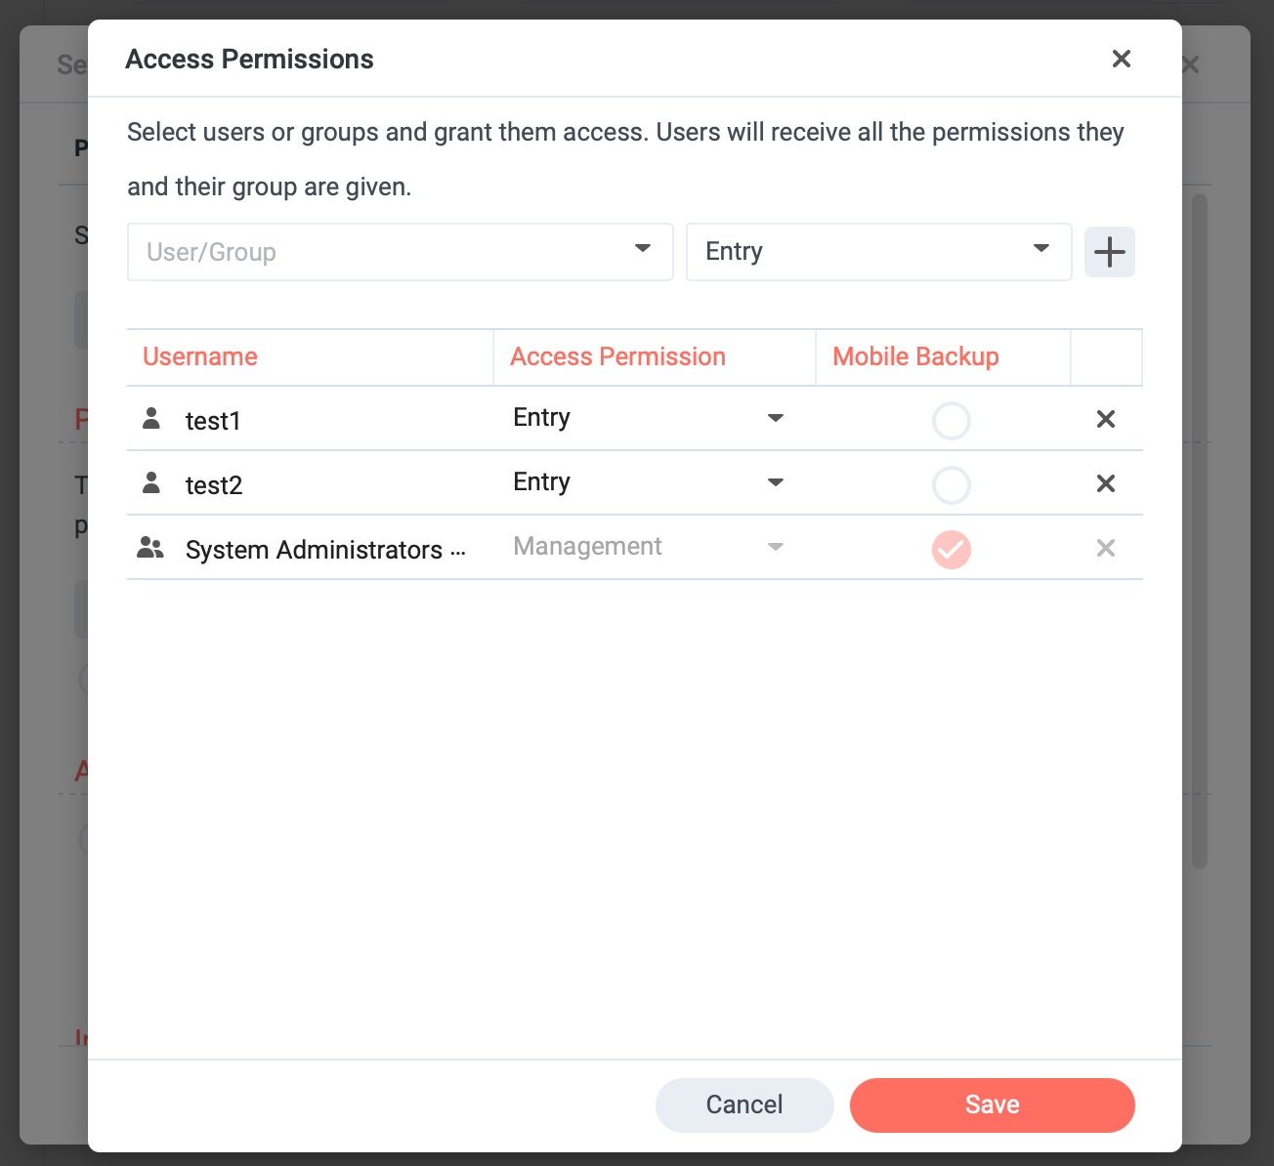Remove test2 with its X icon
This screenshot has width=1274, height=1166.
point(1105,483)
